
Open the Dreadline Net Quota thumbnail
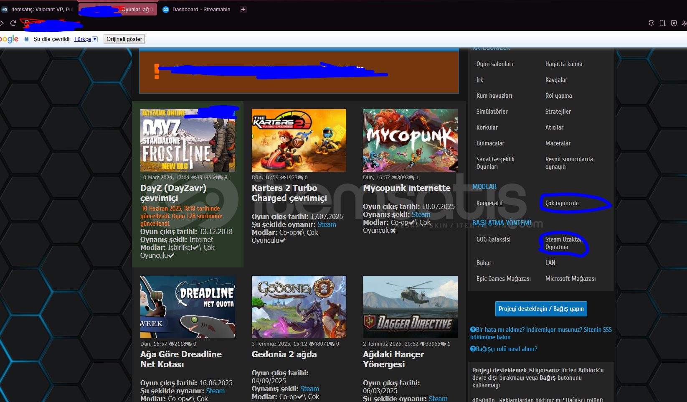(x=188, y=307)
